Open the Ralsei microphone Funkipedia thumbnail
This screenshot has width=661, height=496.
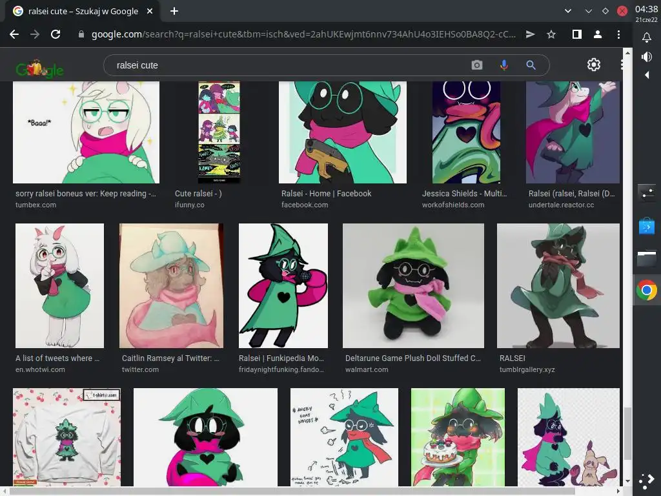(283, 285)
